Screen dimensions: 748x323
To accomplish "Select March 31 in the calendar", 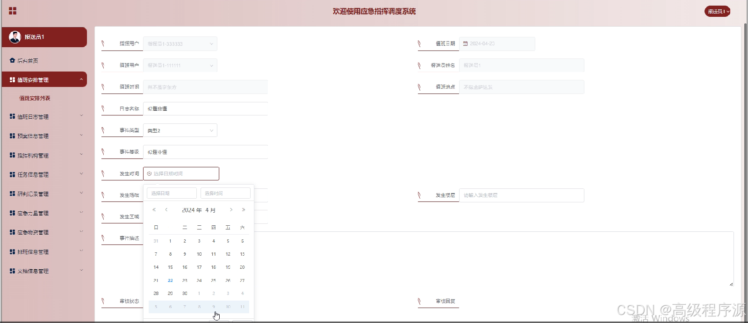I will [156, 241].
